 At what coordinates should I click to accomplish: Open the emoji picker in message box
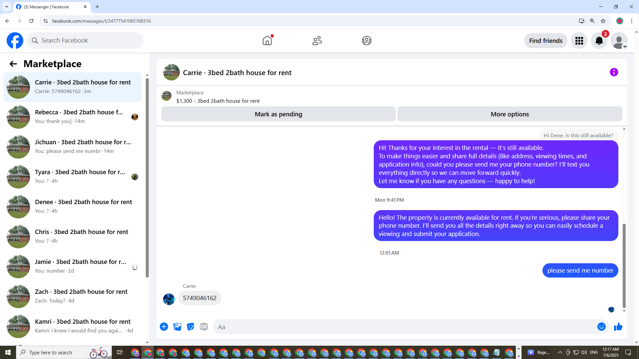[x=601, y=327]
